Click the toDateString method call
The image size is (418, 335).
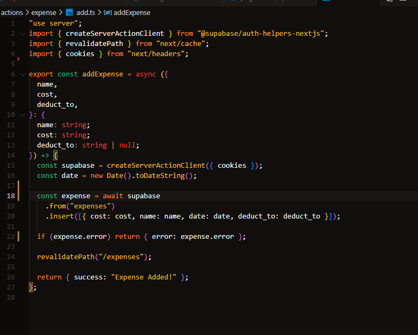[160, 175]
